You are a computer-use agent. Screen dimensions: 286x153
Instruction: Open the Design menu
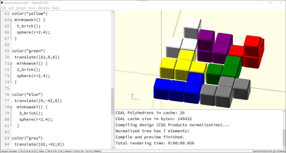(x=21, y=8)
